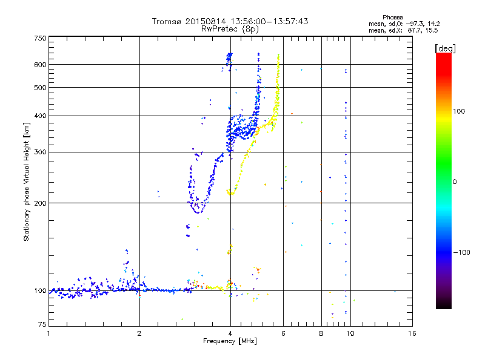
Task: Click the colorbar tick label '0'
Action: 455,182
